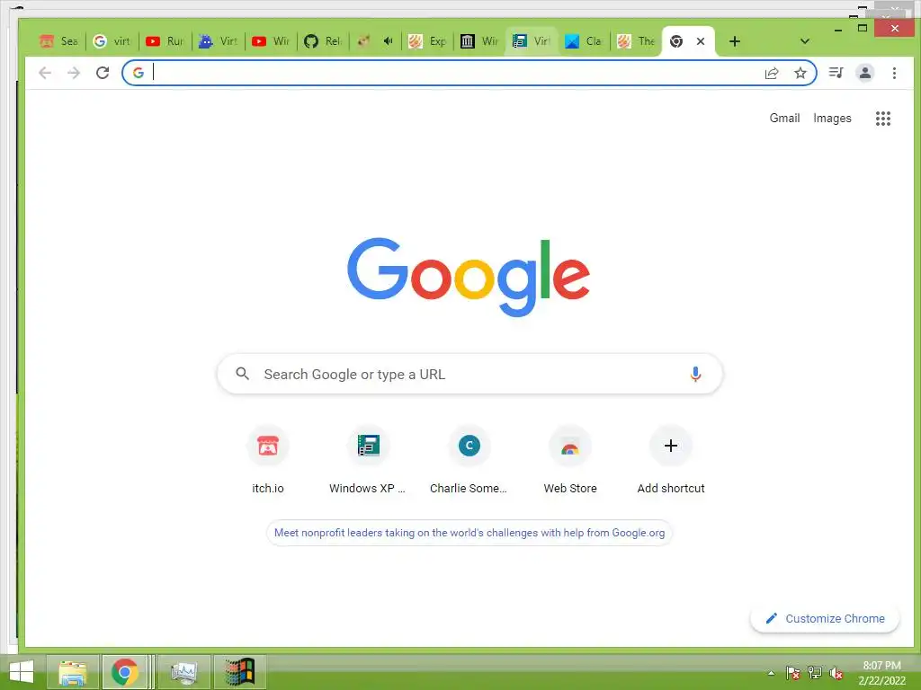921x690 pixels.
Task: Open the Google.org nonprofit leaders link
Action: 469,533
